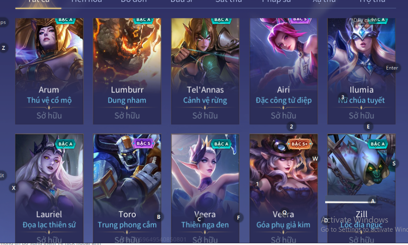408x245 pixels.
Task: Tap the B key overlay beside Toro
Action: [x=158, y=217]
